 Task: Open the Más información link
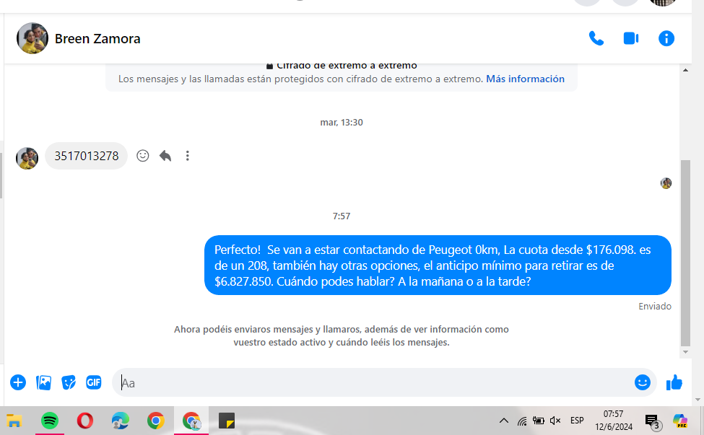(526, 79)
